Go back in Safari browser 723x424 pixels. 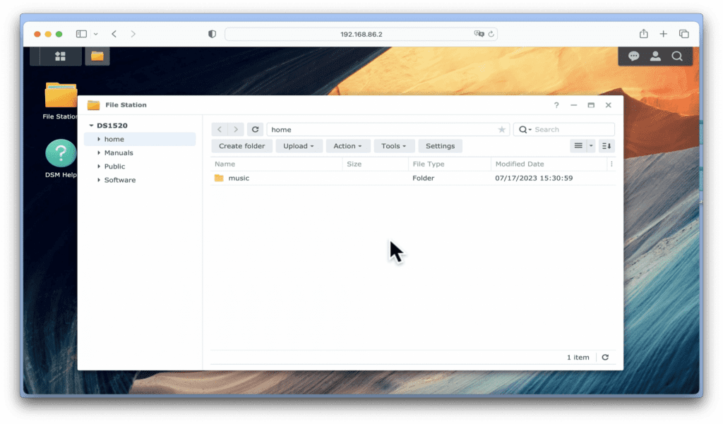point(114,34)
